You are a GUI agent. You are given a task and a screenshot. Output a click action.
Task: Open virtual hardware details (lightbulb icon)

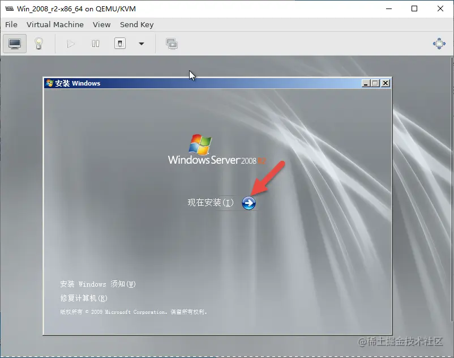point(39,44)
